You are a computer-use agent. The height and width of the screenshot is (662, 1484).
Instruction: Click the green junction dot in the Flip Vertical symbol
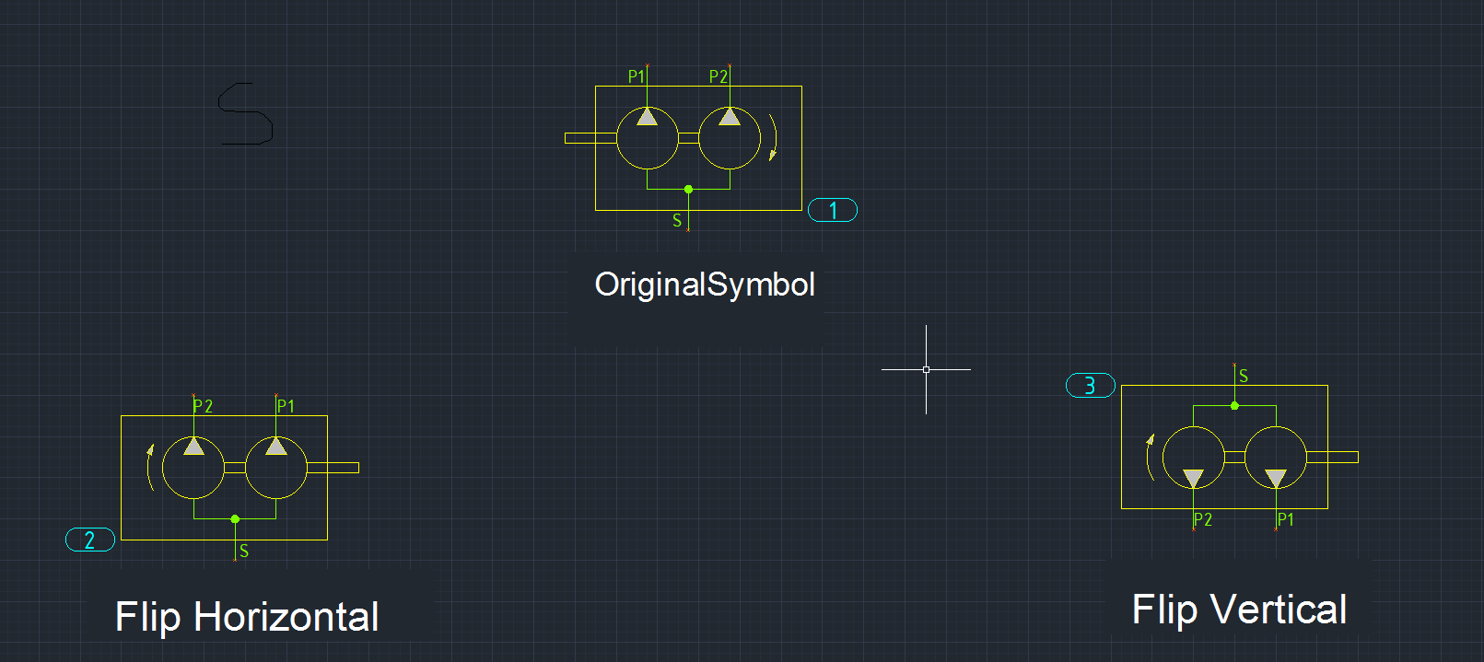pyautogui.click(x=1234, y=405)
